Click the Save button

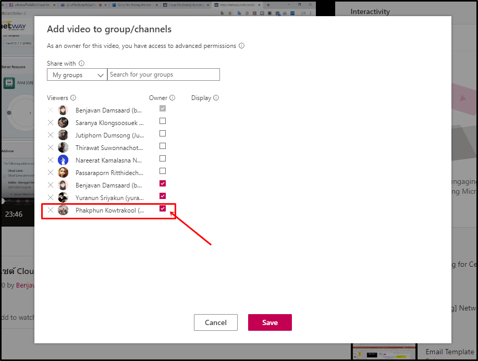coord(269,322)
